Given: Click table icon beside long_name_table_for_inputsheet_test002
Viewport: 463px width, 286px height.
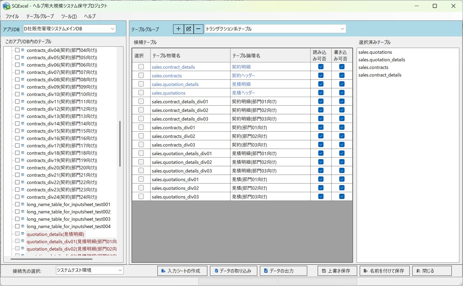Looking at the screenshot, I should click(23, 211).
